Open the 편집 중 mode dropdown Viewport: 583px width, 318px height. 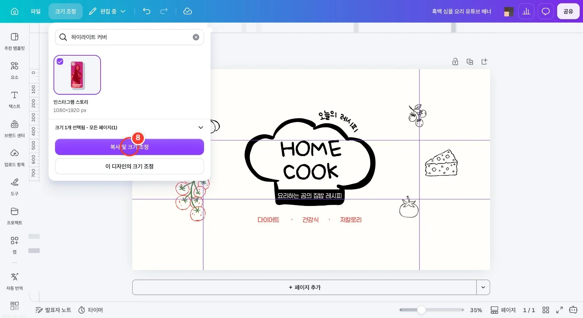click(107, 11)
